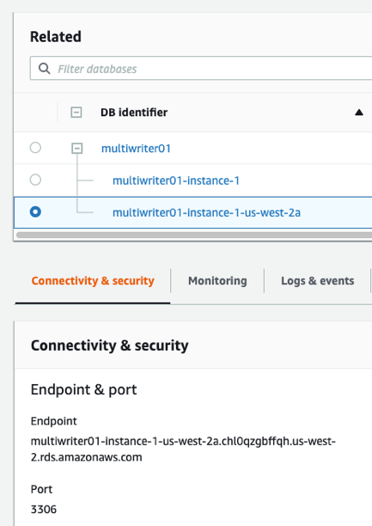This screenshot has height=526, width=372.
Task: Click the port value 3306
Action: point(44,509)
